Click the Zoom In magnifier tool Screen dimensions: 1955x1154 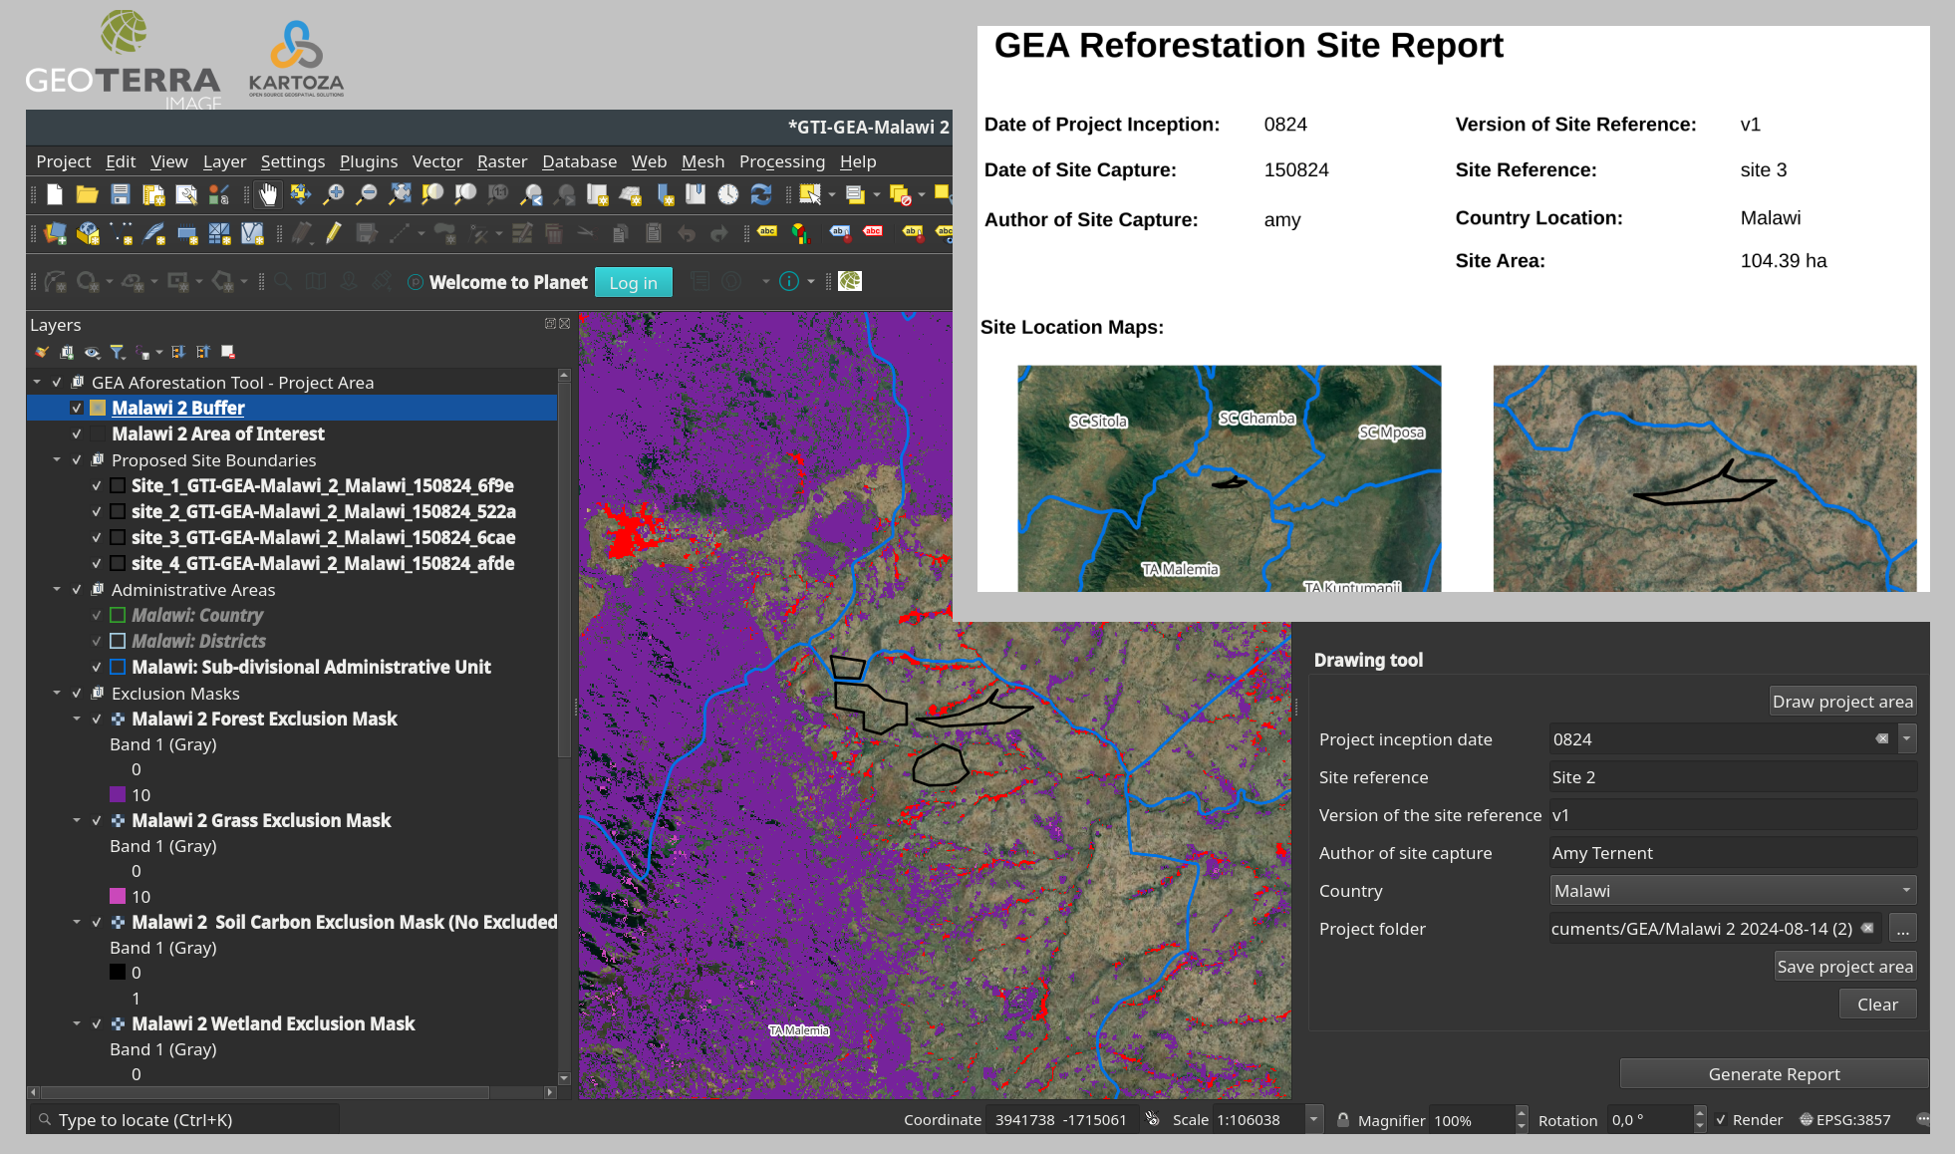click(334, 195)
